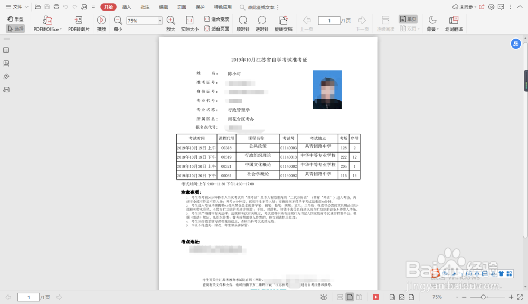
Task: Open the 背景 background dropdown
Action: 432,24
